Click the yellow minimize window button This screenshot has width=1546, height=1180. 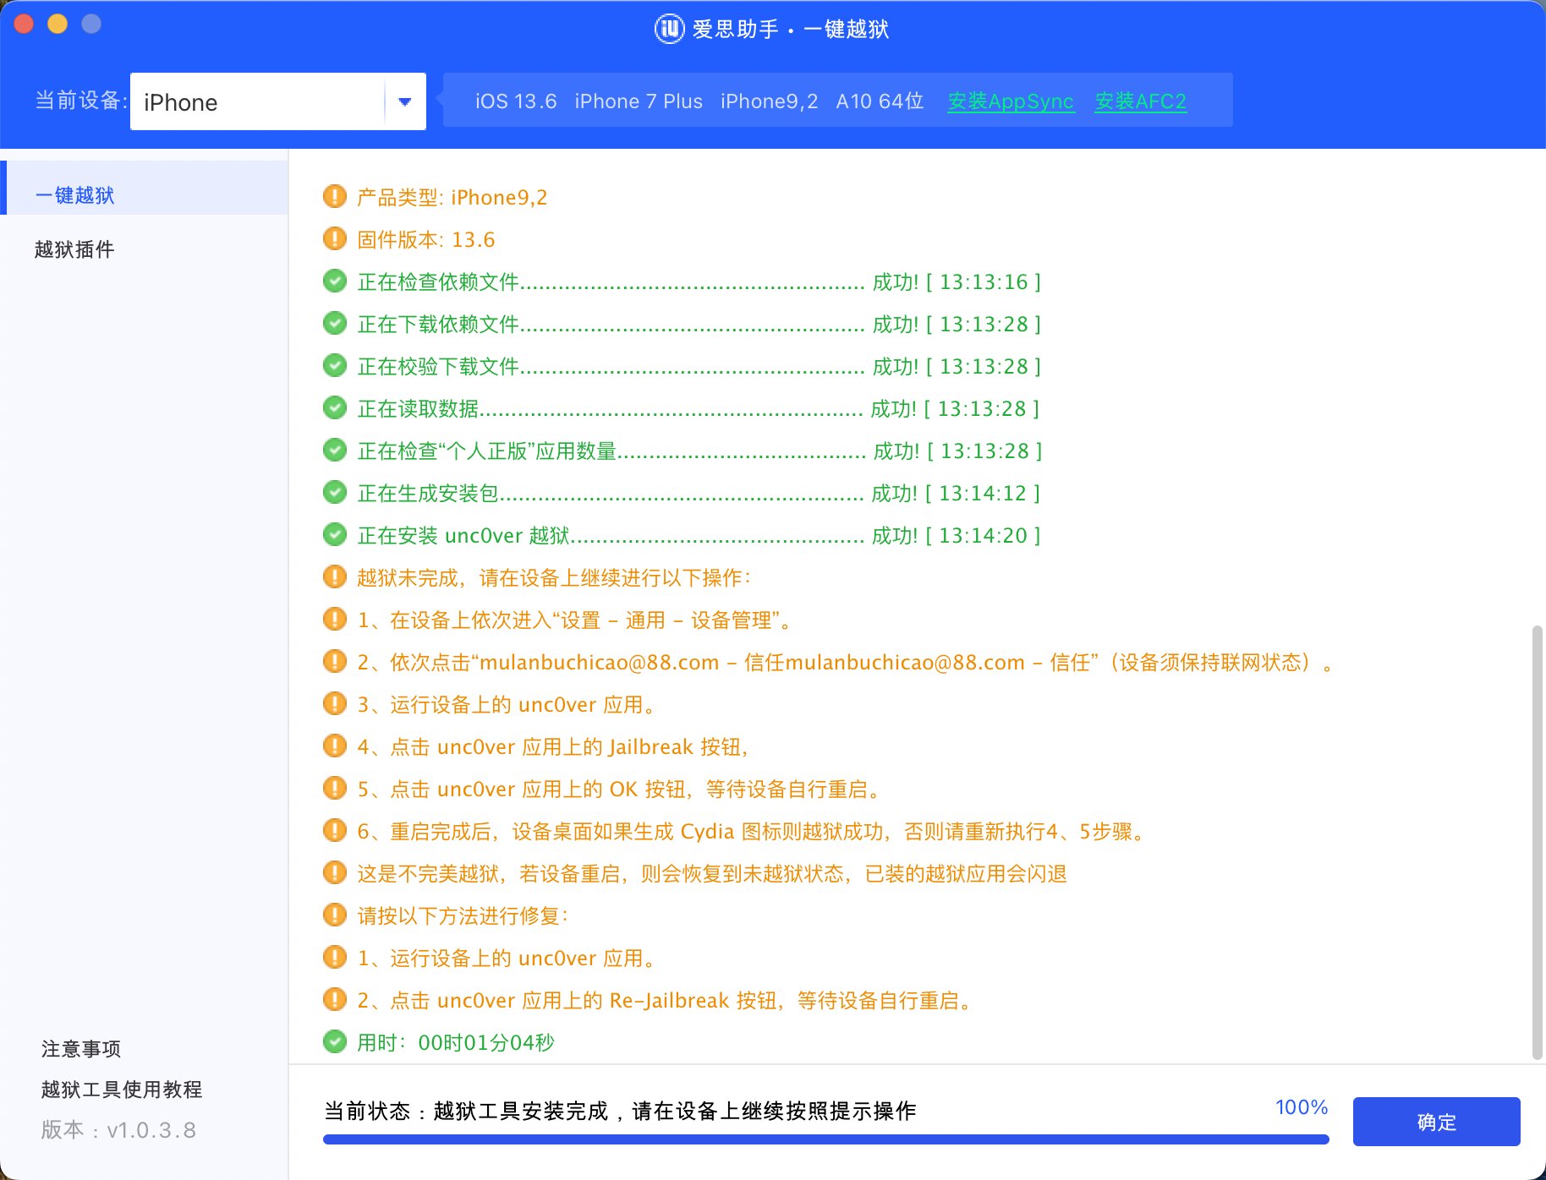[58, 25]
